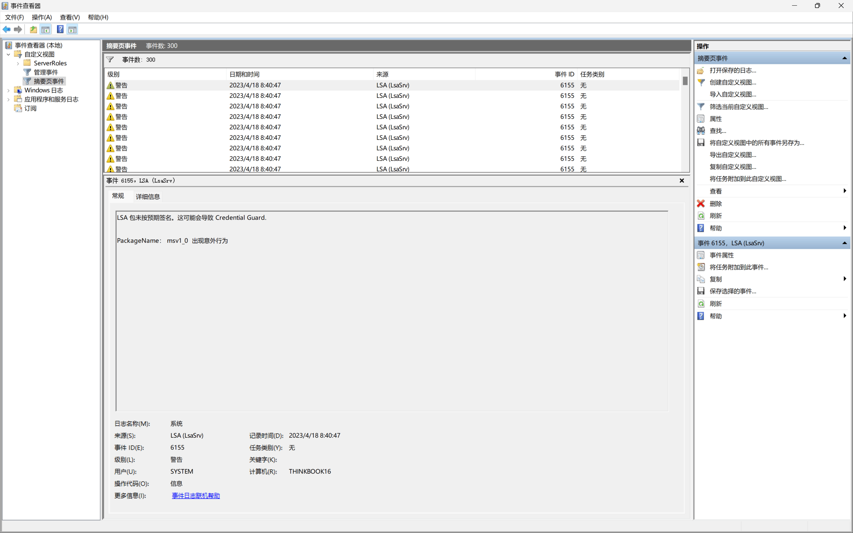Screen dimensions: 853x533
Task: Collapse the 摘要页事件 actions section
Action: (x=844, y=58)
